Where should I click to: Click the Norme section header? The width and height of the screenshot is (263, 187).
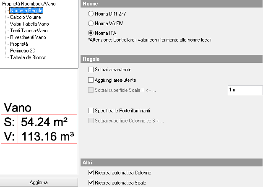click(172, 4)
